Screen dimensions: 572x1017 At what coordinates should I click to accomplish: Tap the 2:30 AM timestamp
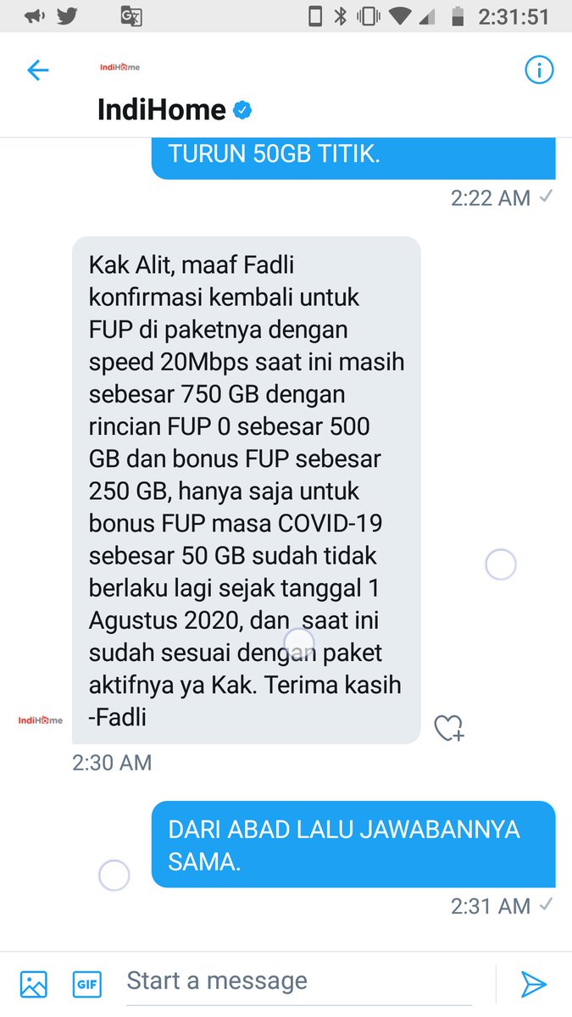tap(112, 763)
